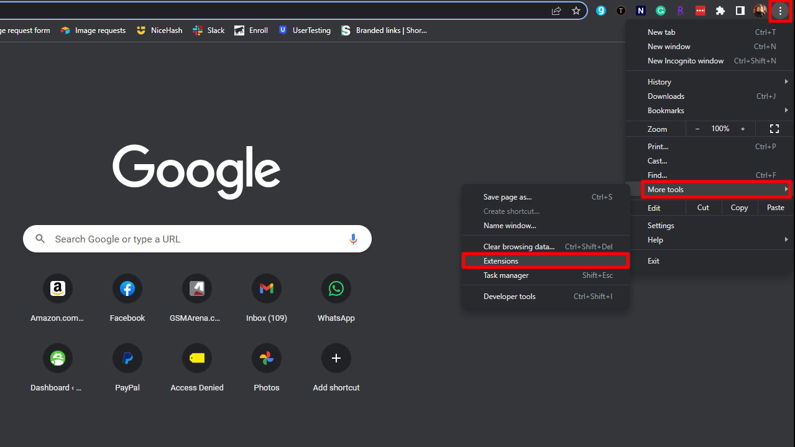This screenshot has width=795, height=447.
Task: Choose Cast... in the menu
Action: [709, 161]
